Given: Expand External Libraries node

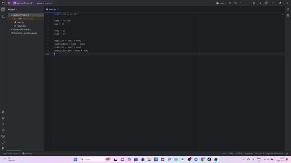Looking at the screenshot, I should [9, 29].
